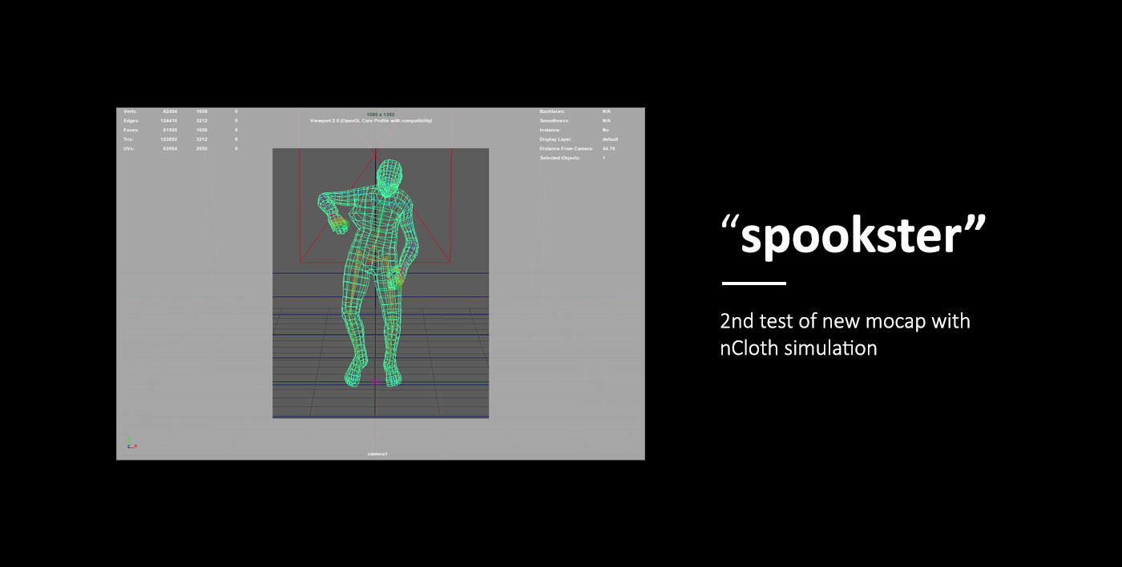Click the "nCloth simulation" text line

coord(798,348)
